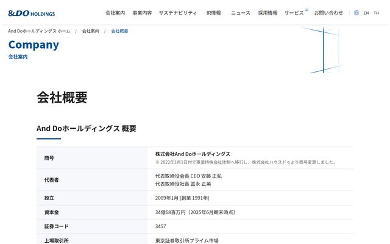Click the And Doホールディングス 概要 section heading
The image size is (390, 244).
click(x=87, y=129)
